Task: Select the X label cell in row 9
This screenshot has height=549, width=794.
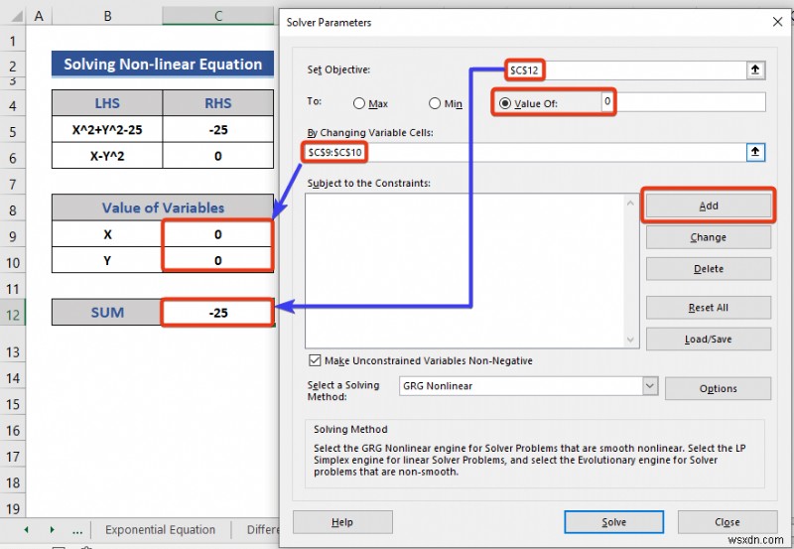Action: (x=107, y=234)
